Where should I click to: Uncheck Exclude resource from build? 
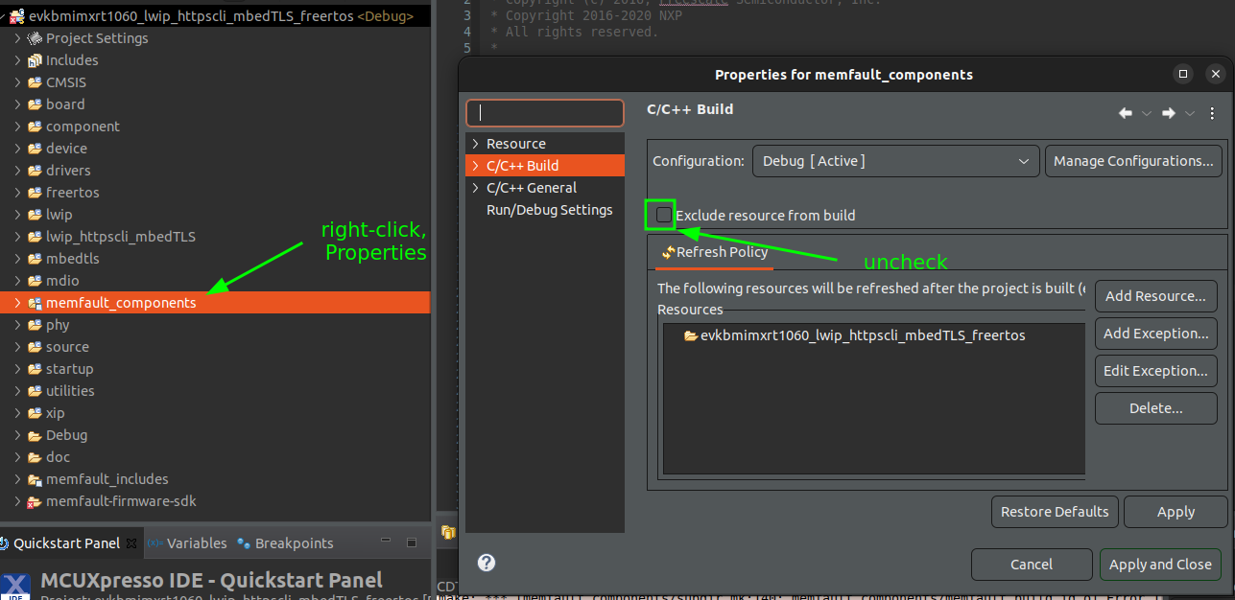click(x=663, y=215)
